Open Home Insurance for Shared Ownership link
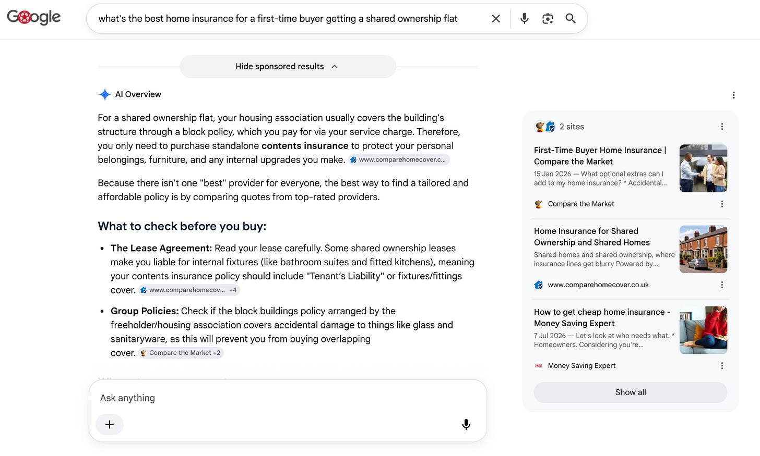 pyautogui.click(x=592, y=237)
